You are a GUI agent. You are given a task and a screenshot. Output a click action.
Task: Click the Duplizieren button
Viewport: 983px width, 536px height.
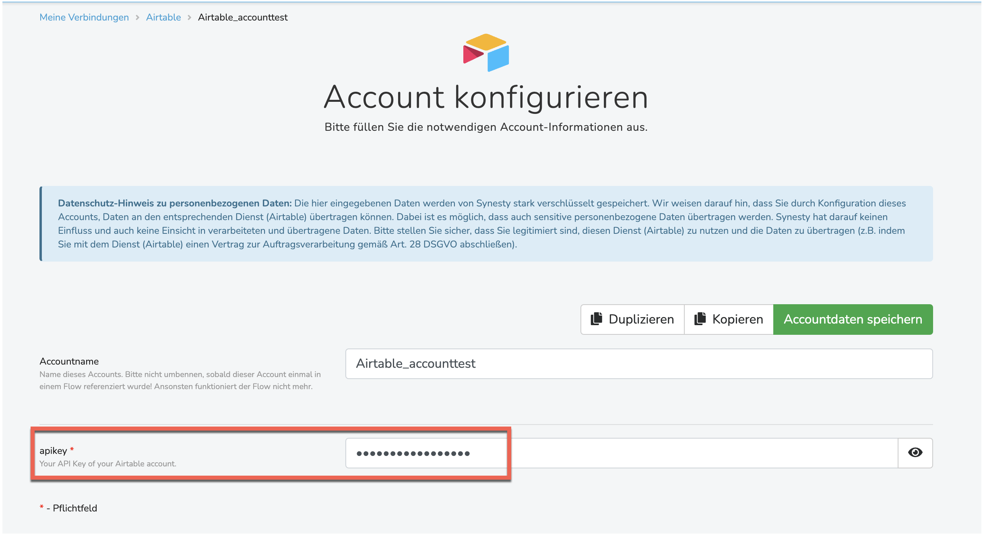(632, 319)
